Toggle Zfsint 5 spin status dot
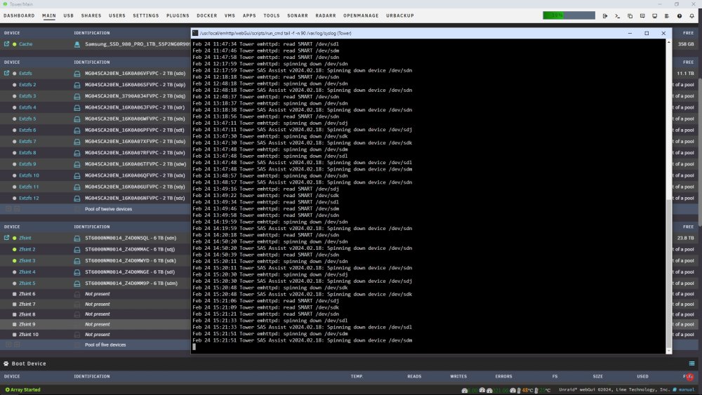702x395 pixels. 14,283
